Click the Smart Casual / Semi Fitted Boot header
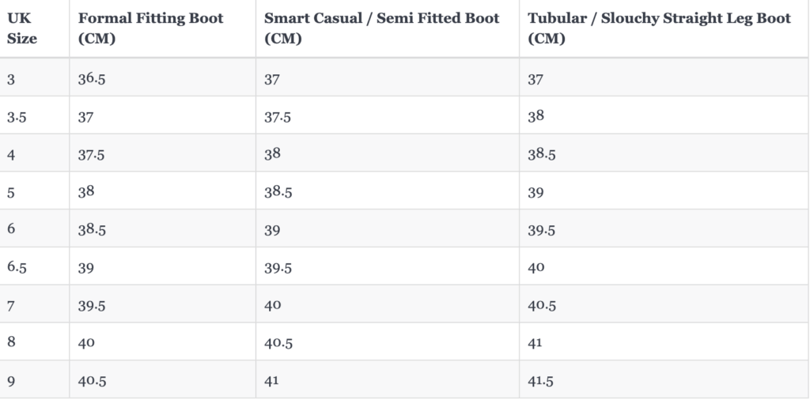 point(382,28)
